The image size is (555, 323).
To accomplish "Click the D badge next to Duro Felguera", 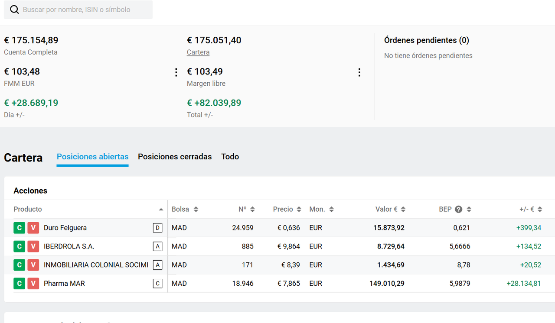I will [157, 228].
